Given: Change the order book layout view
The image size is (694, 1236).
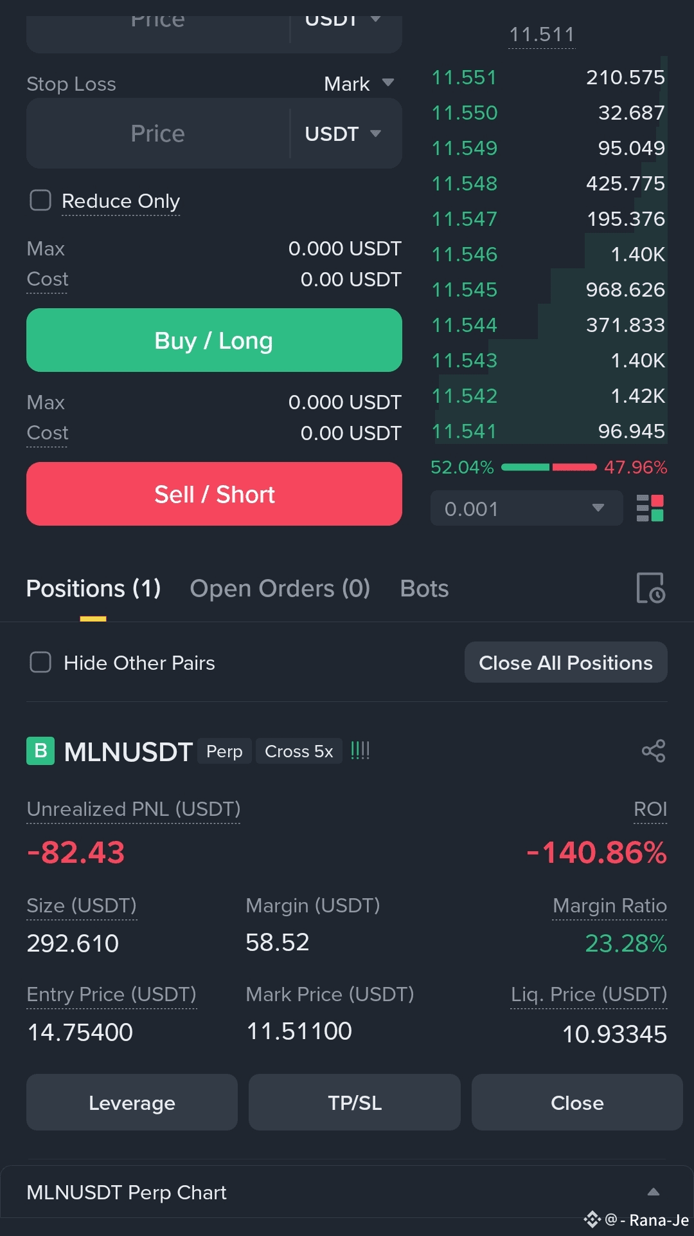Looking at the screenshot, I should (650, 508).
